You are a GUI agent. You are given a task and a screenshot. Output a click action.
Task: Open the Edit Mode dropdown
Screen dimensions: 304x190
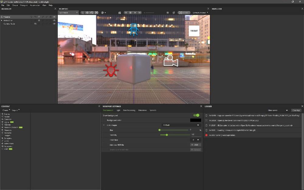coord(68,13)
